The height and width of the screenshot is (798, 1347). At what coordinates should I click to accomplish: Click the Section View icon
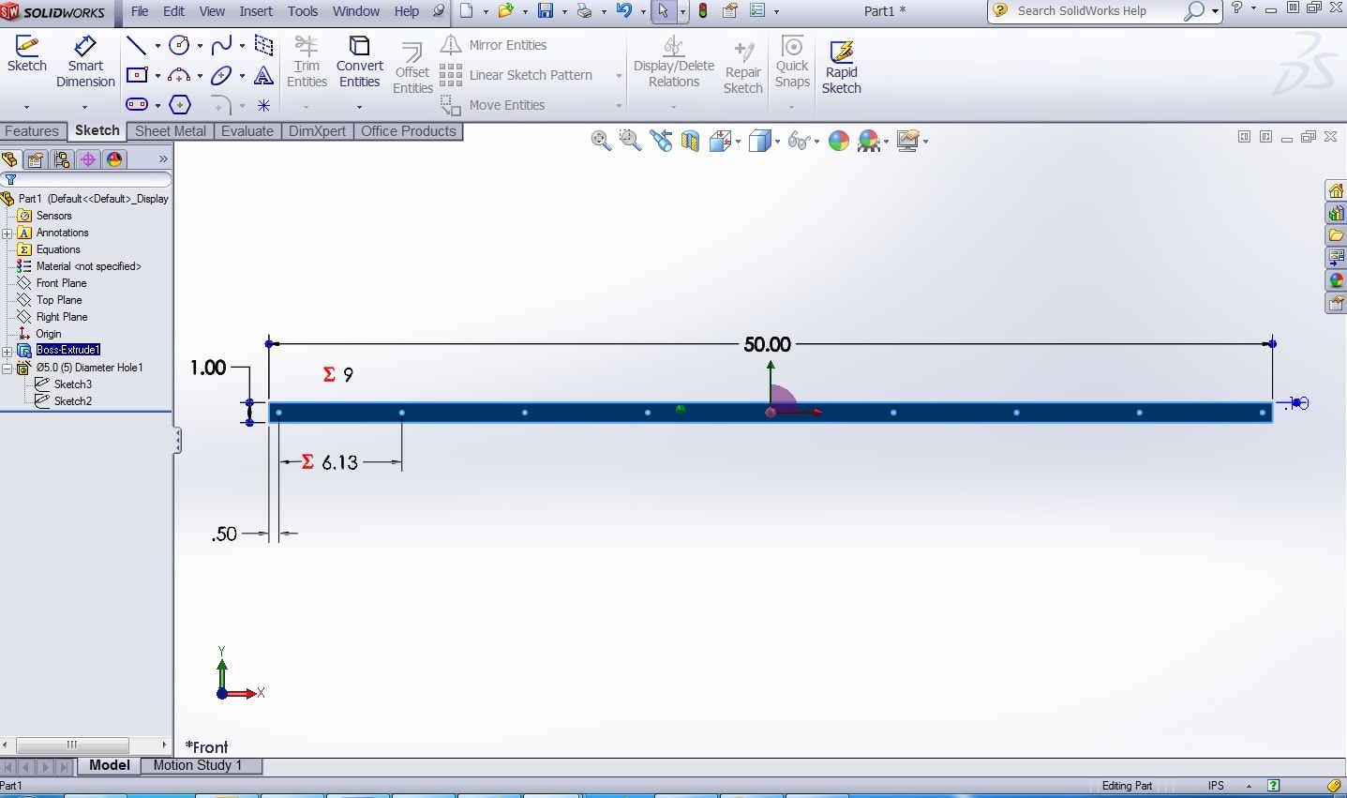pyautogui.click(x=691, y=141)
